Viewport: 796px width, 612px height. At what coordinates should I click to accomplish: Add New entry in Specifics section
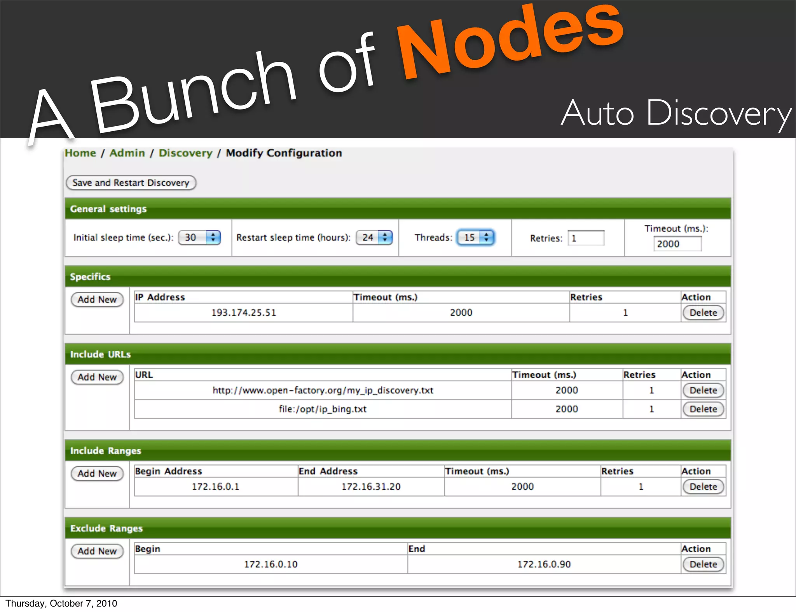(x=97, y=299)
